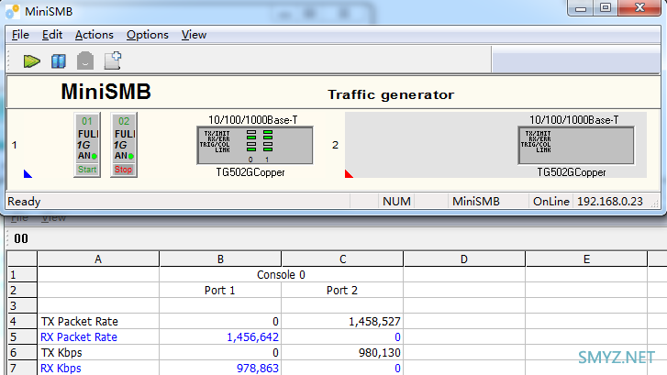Select column C header
Viewport: 667px width, 375px height.
coord(342,259)
